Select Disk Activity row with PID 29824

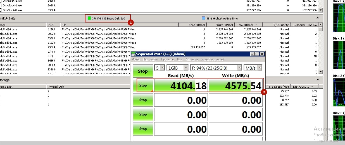pyautogui.click(x=159, y=47)
